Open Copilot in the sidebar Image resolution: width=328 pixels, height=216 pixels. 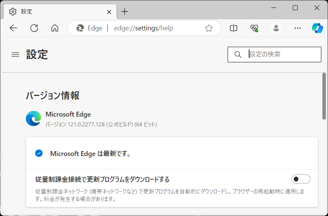point(317,28)
